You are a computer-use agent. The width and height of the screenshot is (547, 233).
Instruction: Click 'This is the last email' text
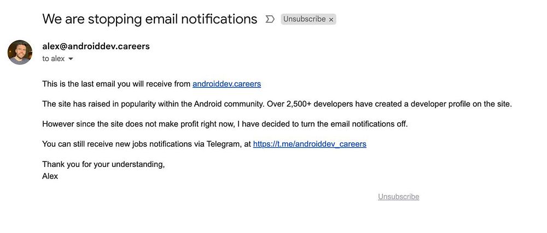(82, 84)
